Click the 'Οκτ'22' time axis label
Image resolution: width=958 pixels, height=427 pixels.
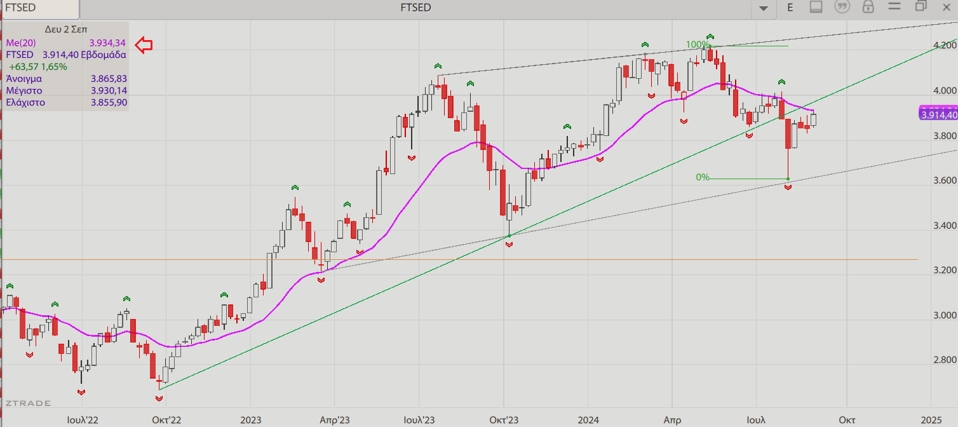(166, 419)
